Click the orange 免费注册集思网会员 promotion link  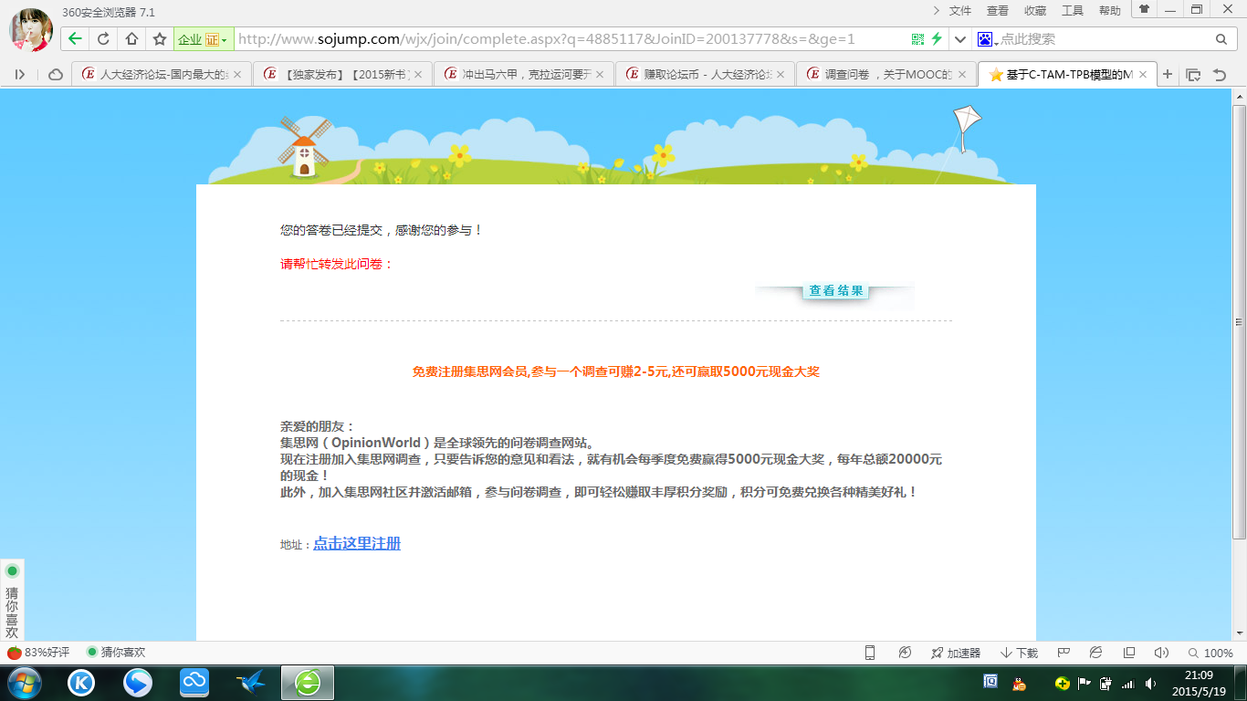pos(616,372)
